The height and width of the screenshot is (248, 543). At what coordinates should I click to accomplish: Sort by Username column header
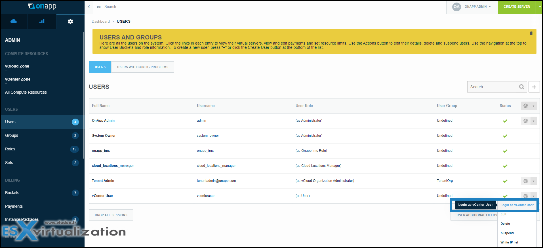[x=206, y=106]
